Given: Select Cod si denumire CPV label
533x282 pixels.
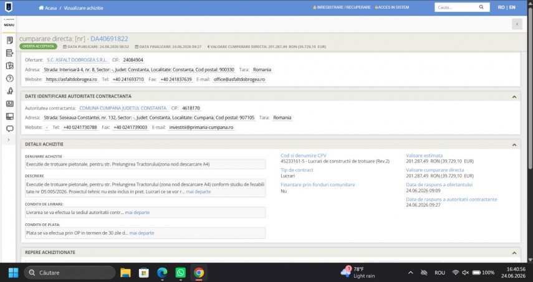Looking at the screenshot, I should tap(303, 156).
